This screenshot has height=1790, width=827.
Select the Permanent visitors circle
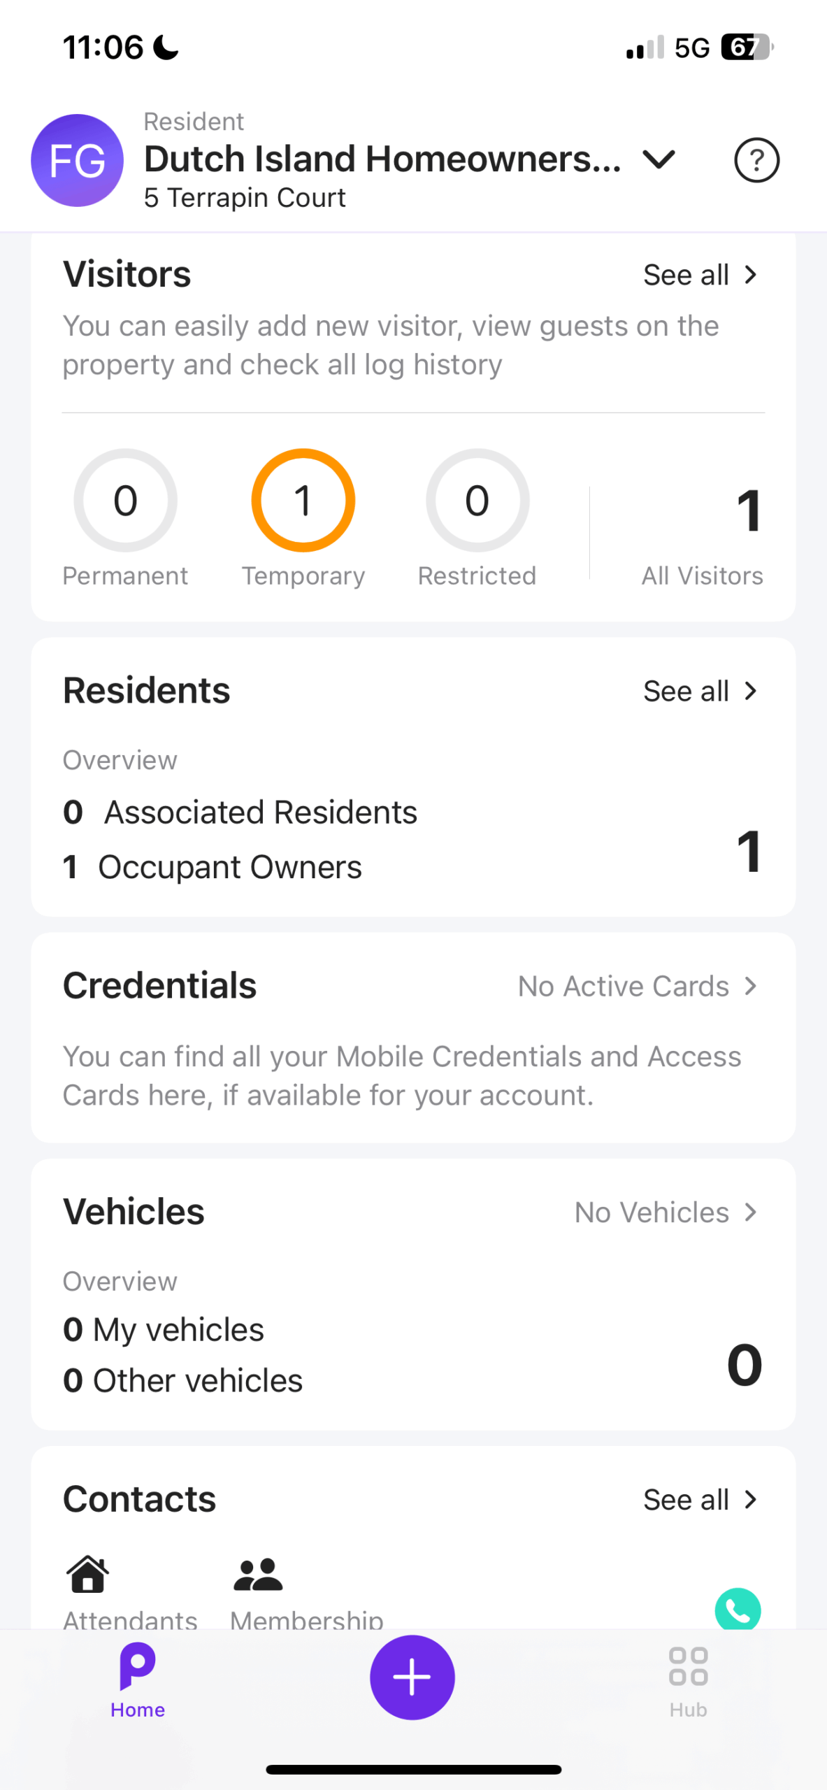[126, 501]
